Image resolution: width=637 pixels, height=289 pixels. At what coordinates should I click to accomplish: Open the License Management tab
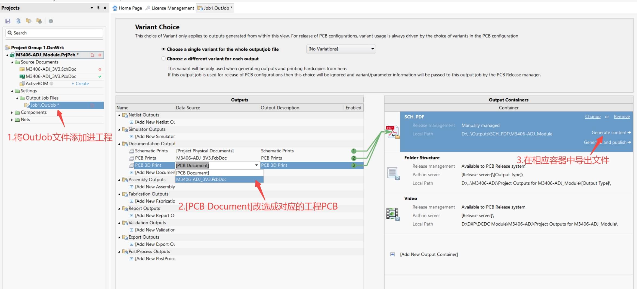click(x=170, y=8)
